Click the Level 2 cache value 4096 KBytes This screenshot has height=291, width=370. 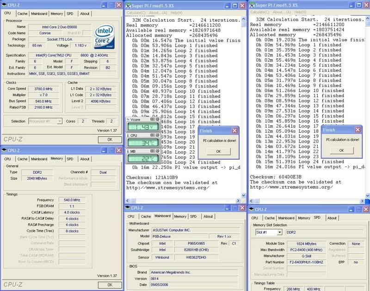click(x=101, y=101)
